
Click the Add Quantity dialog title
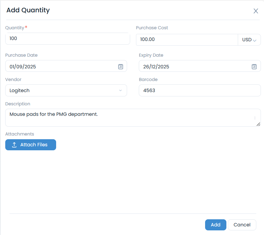[28, 10]
